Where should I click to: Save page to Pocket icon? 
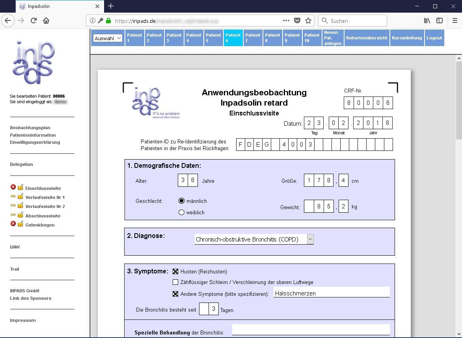click(x=297, y=20)
